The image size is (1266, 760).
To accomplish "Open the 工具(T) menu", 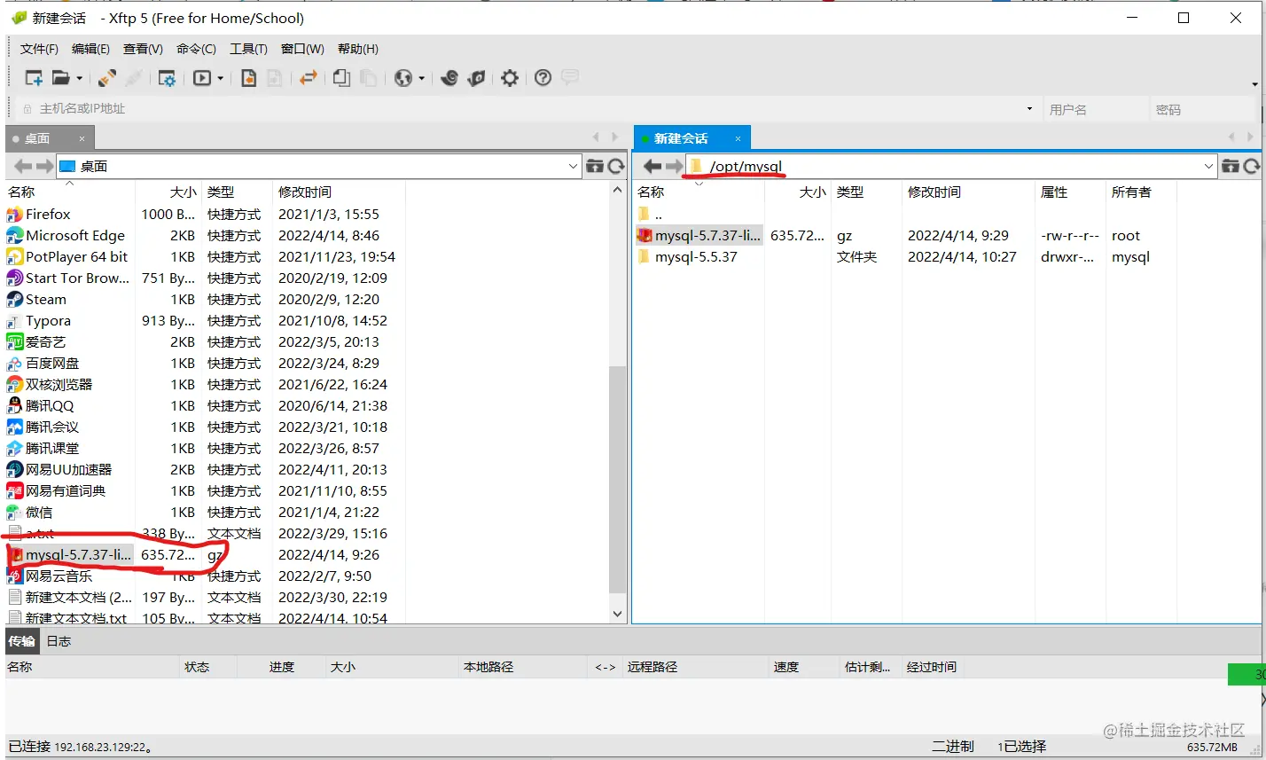I will pos(248,49).
